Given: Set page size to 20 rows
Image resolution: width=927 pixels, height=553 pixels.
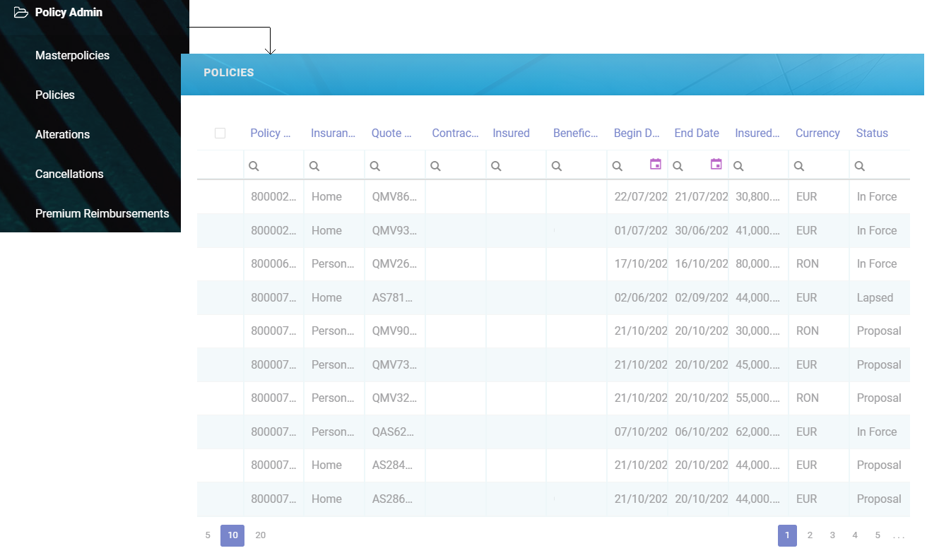Looking at the screenshot, I should coord(260,535).
